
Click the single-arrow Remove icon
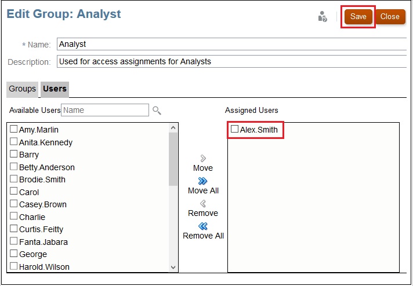[x=203, y=203]
